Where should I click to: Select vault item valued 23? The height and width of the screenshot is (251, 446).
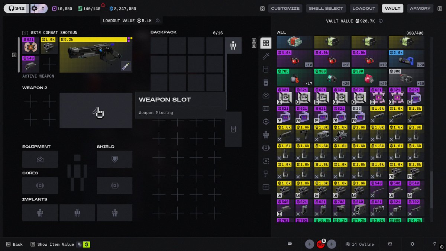[x=360, y=115]
